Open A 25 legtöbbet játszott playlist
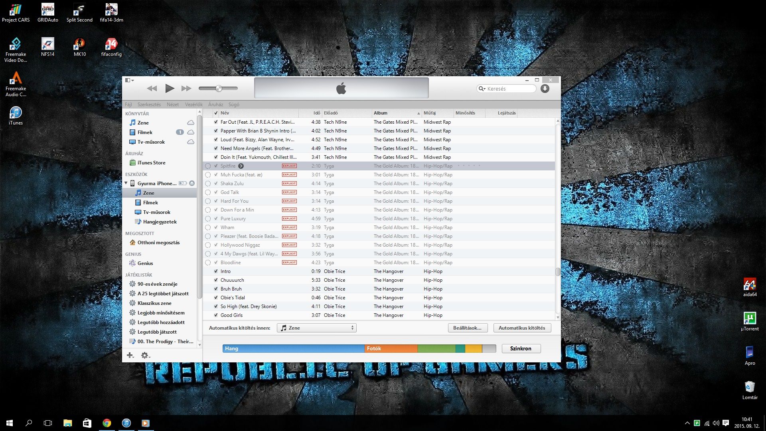 163,293
